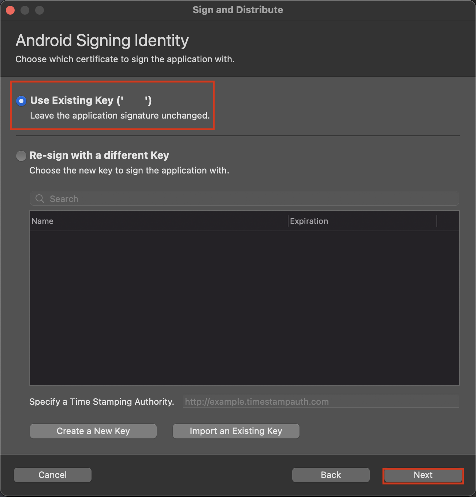Click the grayed-out minimize window button
Image resolution: width=476 pixels, height=497 pixels.
click(x=25, y=10)
